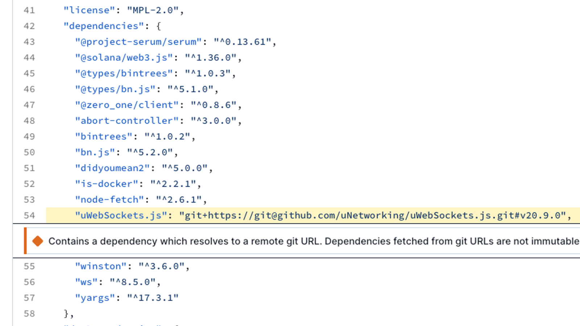
Task: Click "didyoumean2" dependency name
Action: [x=112, y=168]
